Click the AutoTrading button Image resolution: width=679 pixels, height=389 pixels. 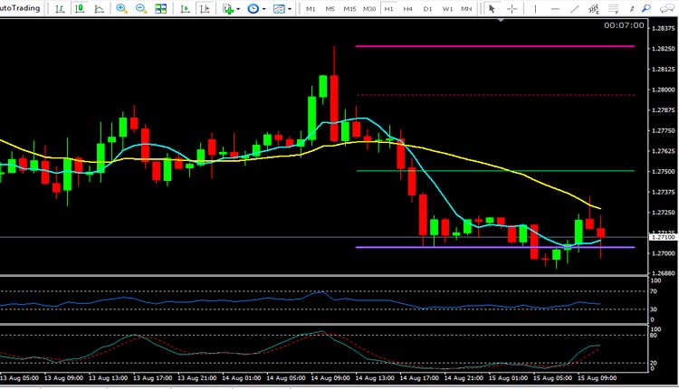(20, 8)
